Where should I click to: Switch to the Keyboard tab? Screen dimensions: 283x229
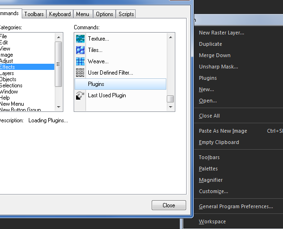pyautogui.click(x=60, y=14)
